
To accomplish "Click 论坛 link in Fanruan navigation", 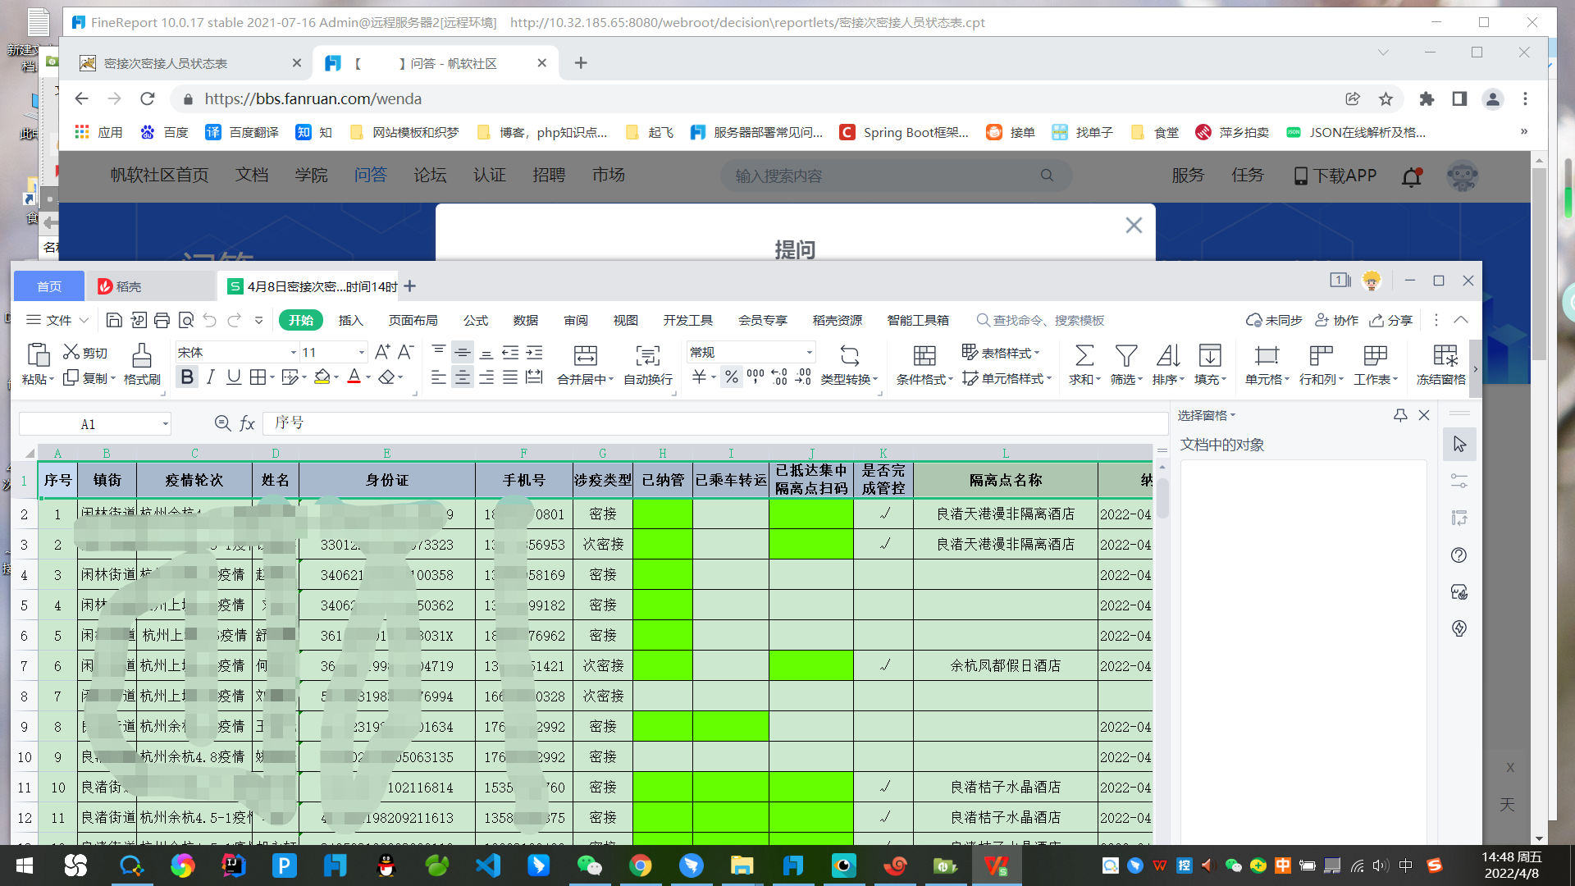I will coord(430,175).
